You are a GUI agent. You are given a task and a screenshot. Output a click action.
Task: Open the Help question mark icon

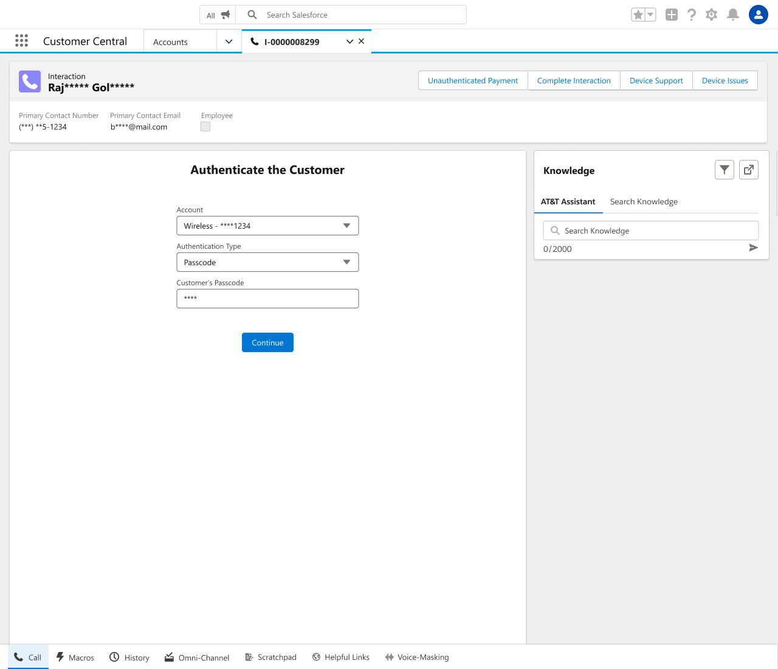[692, 15]
